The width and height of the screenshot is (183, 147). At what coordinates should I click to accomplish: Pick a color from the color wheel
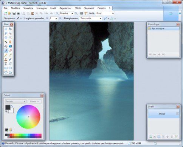28,117
